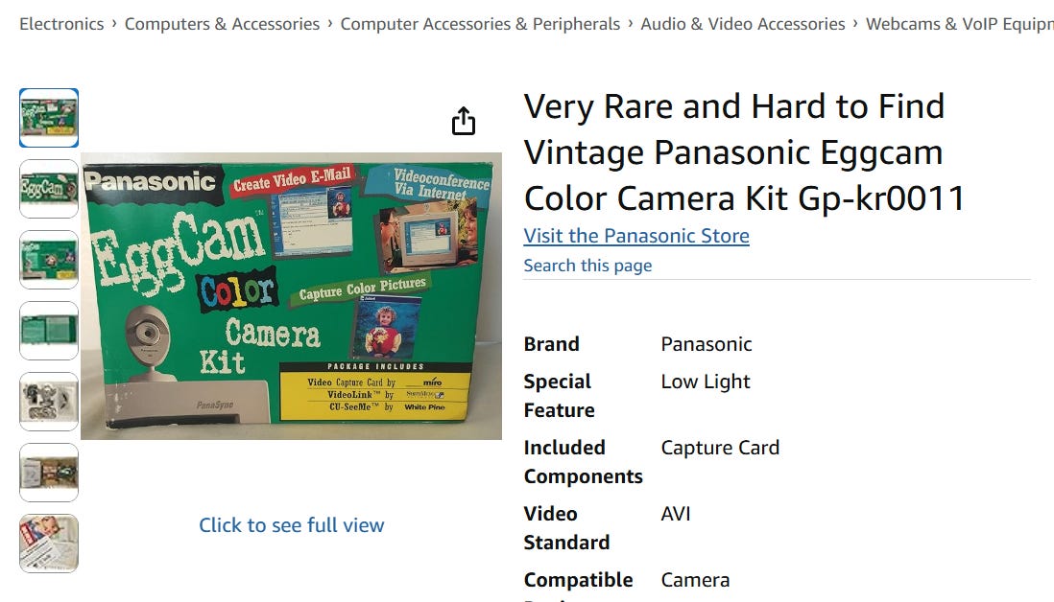Open Audio & Video Accessories breadcrumb
This screenshot has width=1054, height=602.
pos(743,24)
